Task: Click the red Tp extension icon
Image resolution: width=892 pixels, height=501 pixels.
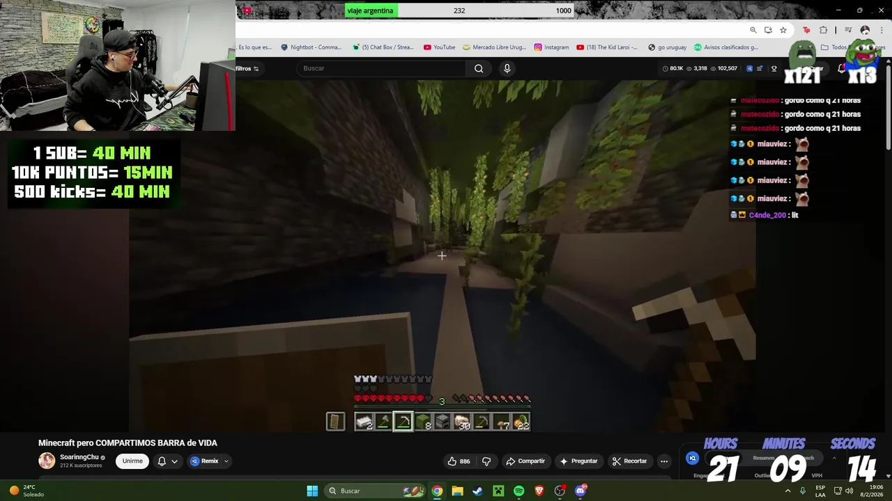Action: click(x=806, y=30)
